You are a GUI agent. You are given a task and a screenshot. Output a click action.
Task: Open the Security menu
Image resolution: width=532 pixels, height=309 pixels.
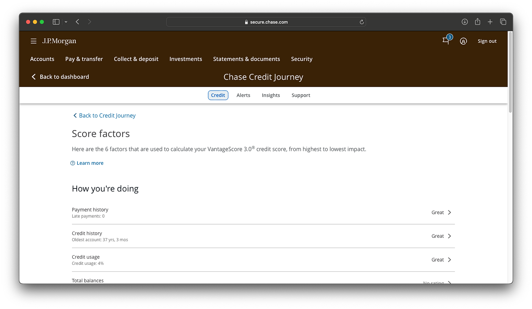tap(302, 59)
